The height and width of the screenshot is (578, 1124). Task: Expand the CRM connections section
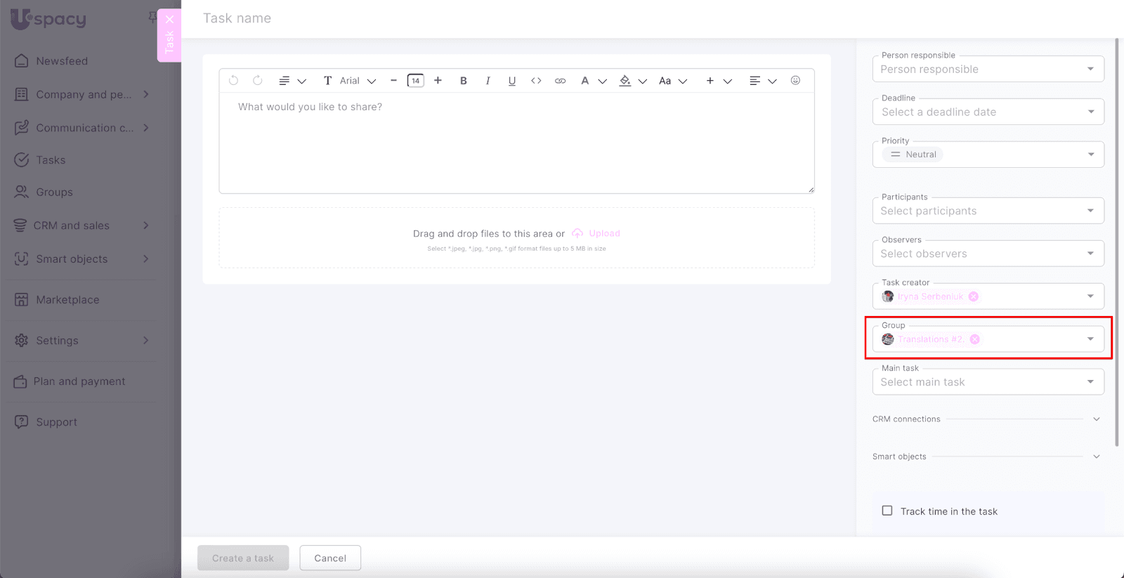[x=1096, y=419]
